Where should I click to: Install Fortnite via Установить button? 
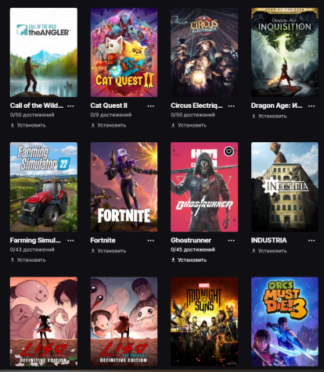point(109,251)
